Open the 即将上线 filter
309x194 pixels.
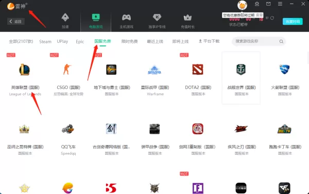click(180, 41)
